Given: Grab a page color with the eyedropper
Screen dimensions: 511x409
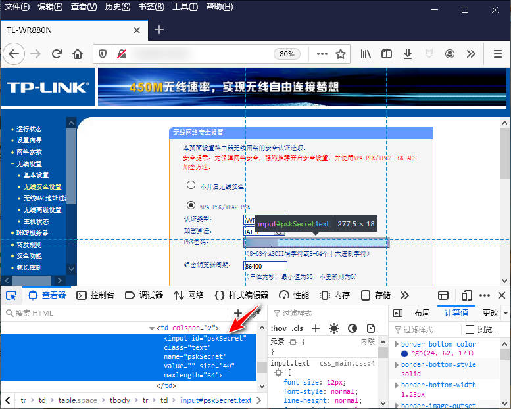Looking at the screenshot, I should 256,312.
